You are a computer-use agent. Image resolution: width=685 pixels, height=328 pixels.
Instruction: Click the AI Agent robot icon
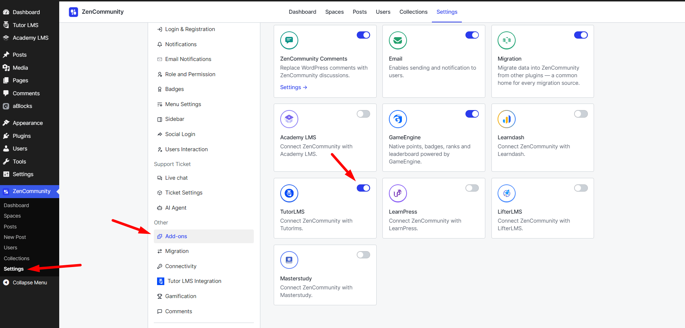(160, 208)
